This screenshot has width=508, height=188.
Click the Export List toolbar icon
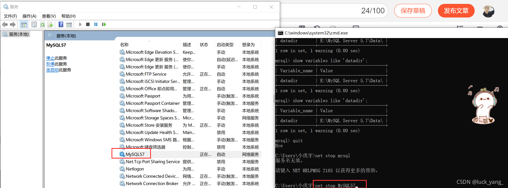50,24
